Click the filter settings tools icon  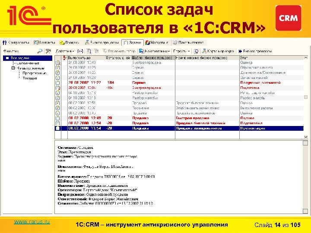pyautogui.click(x=48, y=51)
